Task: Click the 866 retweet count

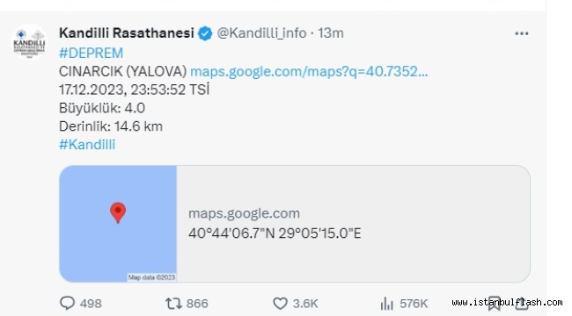Action: [197, 303]
